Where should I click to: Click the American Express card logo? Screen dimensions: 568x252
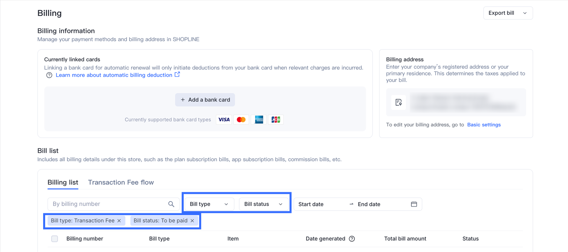click(259, 119)
